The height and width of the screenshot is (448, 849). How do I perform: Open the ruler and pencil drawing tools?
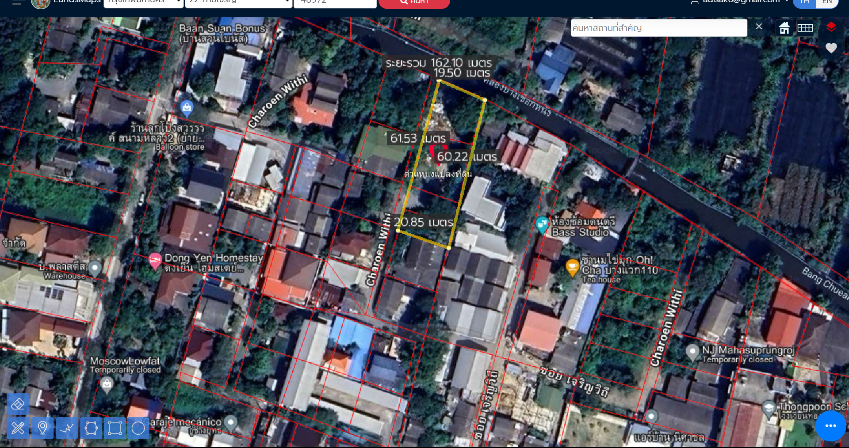point(18,428)
